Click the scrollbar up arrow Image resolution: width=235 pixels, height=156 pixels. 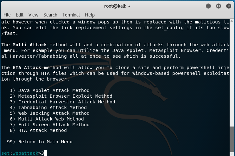pyautogui.click(x=232, y=21)
